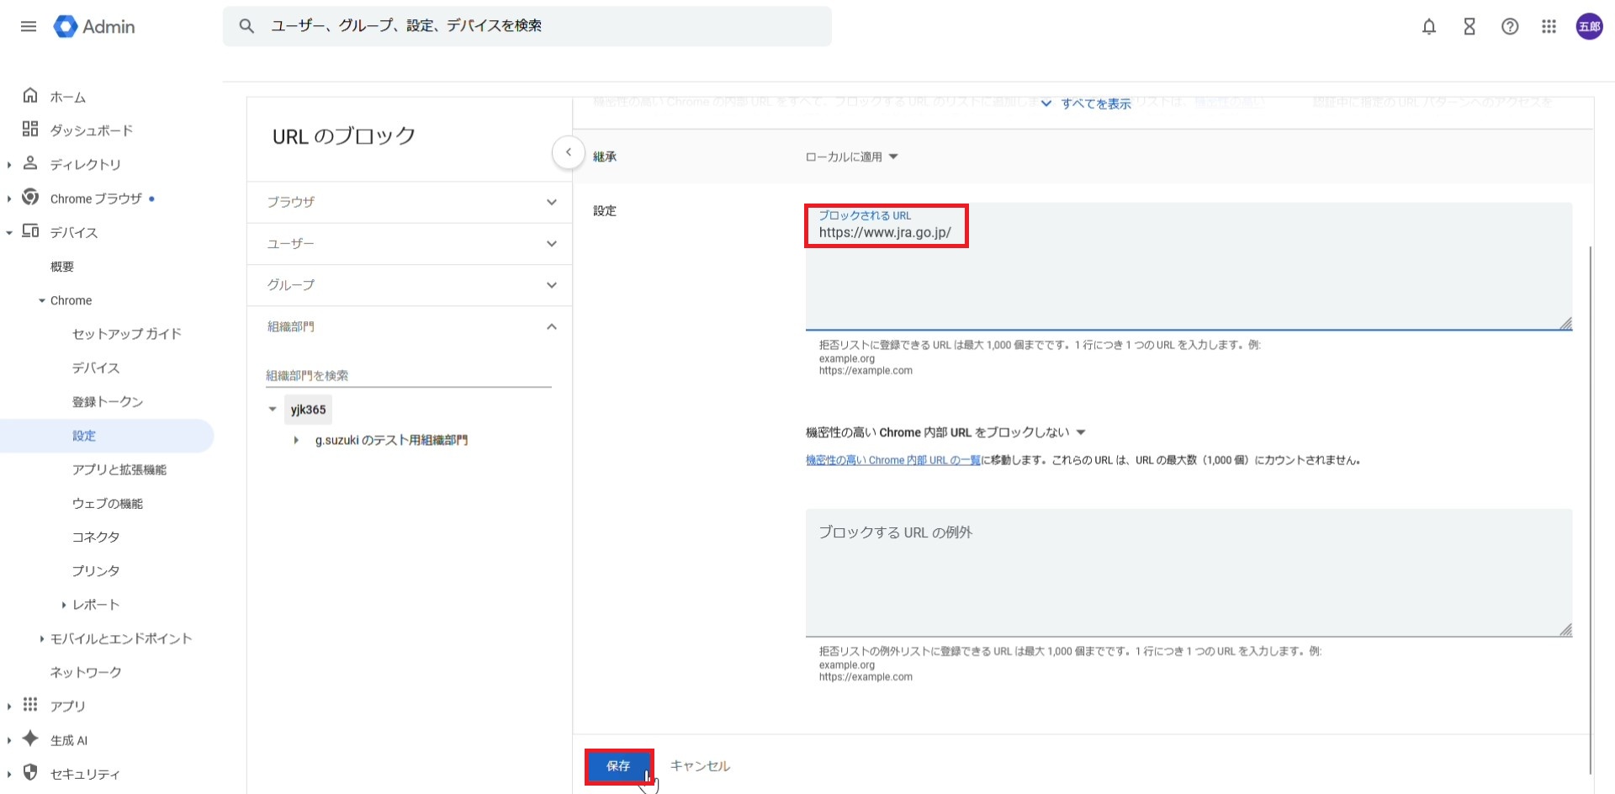This screenshot has height=794, width=1615.
Task: Click the notifications bell icon
Action: pyautogui.click(x=1428, y=27)
